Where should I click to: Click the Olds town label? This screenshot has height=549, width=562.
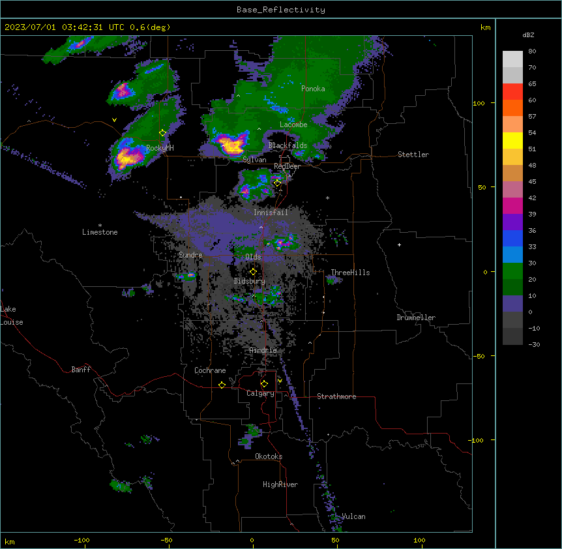(x=253, y=257)
